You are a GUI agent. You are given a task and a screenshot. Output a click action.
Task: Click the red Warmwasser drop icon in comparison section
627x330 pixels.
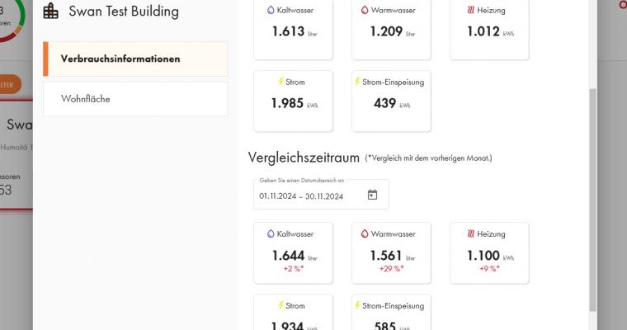365,233
